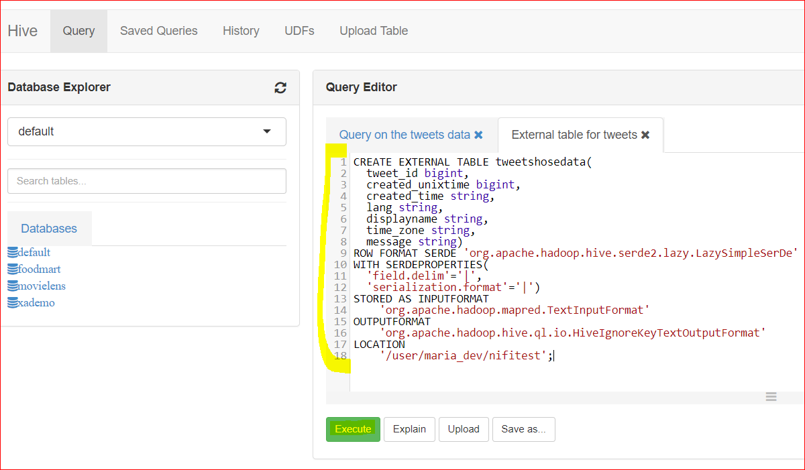Click the Upload button
Image resolution: width=805 pixels, height=470 pixels.
(x=464, y=429)
